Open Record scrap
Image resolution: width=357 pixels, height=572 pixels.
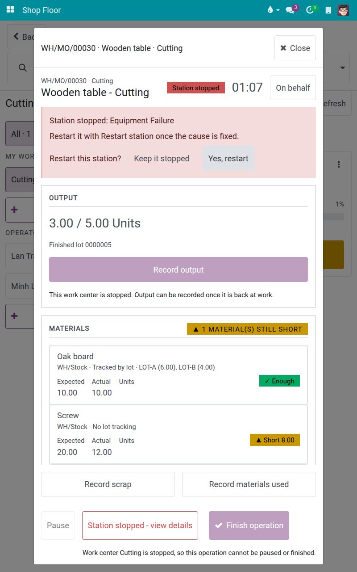[108, 484]
